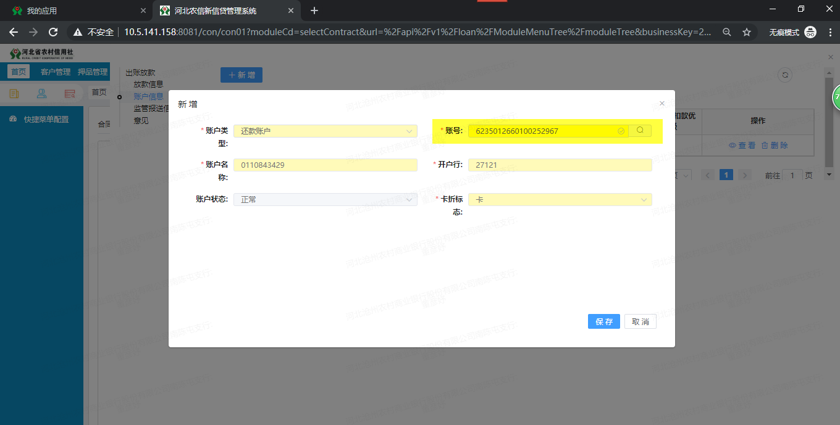Expand the 卡折标志 dropdown
The height and width of the screenshot is (425, 840).
(x=560, y=200)
